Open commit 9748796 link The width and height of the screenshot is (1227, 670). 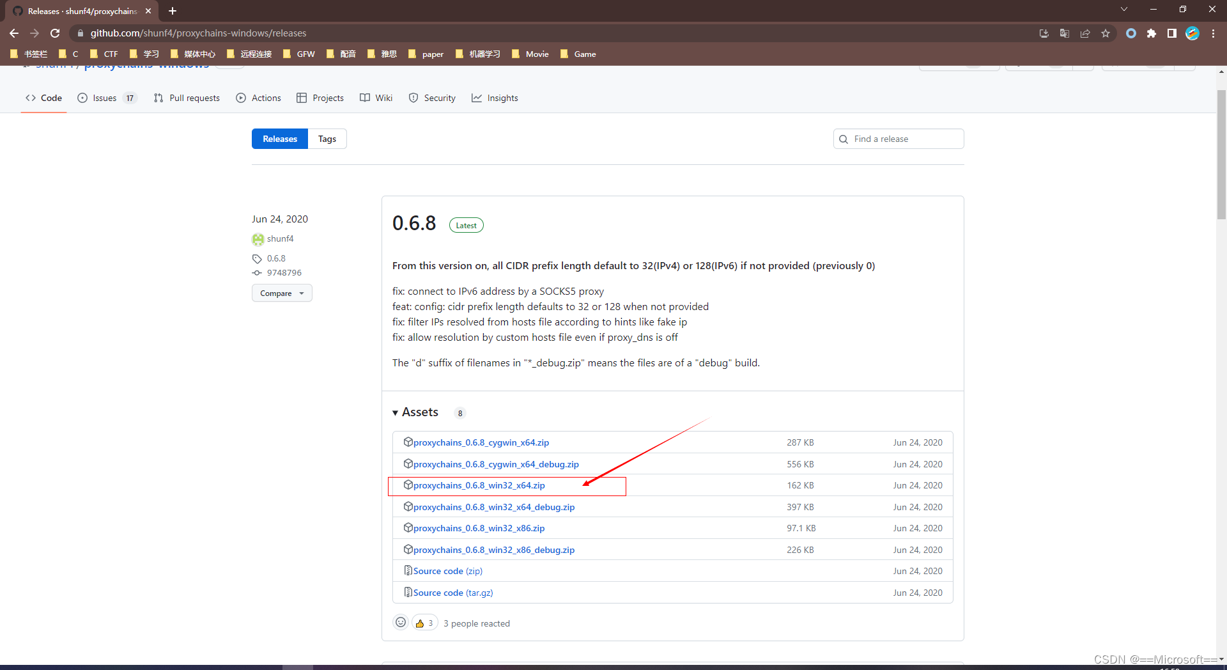(284, 272)
